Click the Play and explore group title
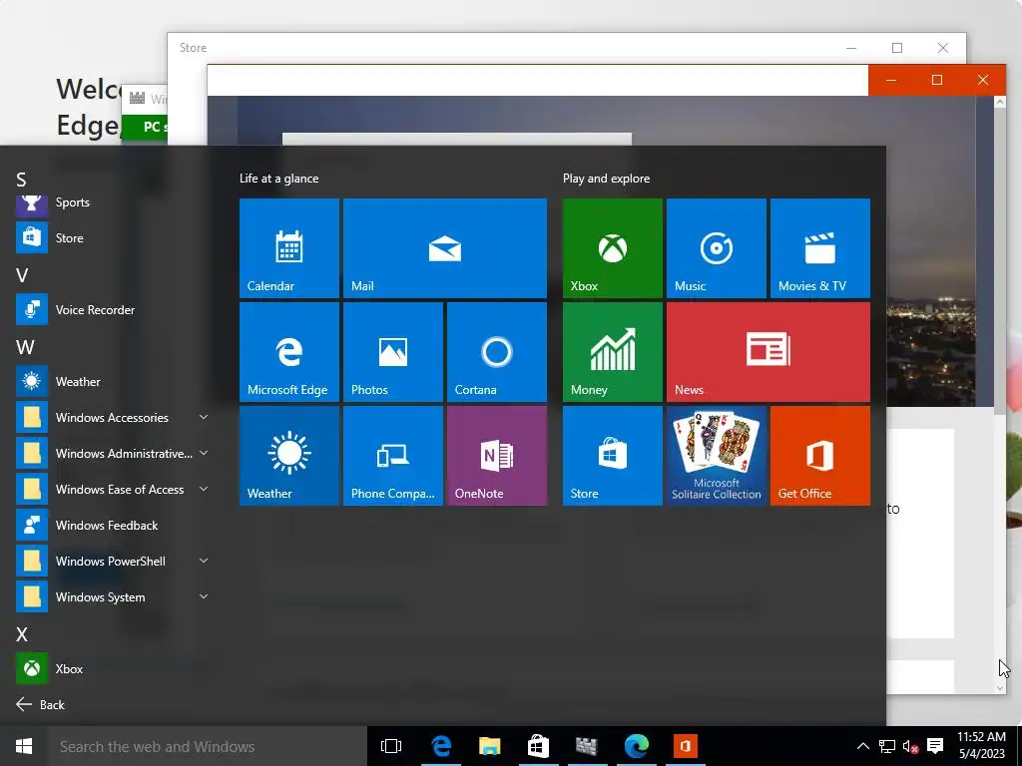Viewport: 1022px width, 766px height. click(606, 178)
